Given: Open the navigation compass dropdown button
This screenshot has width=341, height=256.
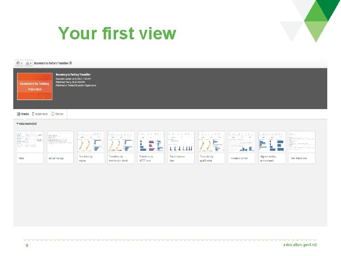Looking at the screenshot, I should pos(19,63).
